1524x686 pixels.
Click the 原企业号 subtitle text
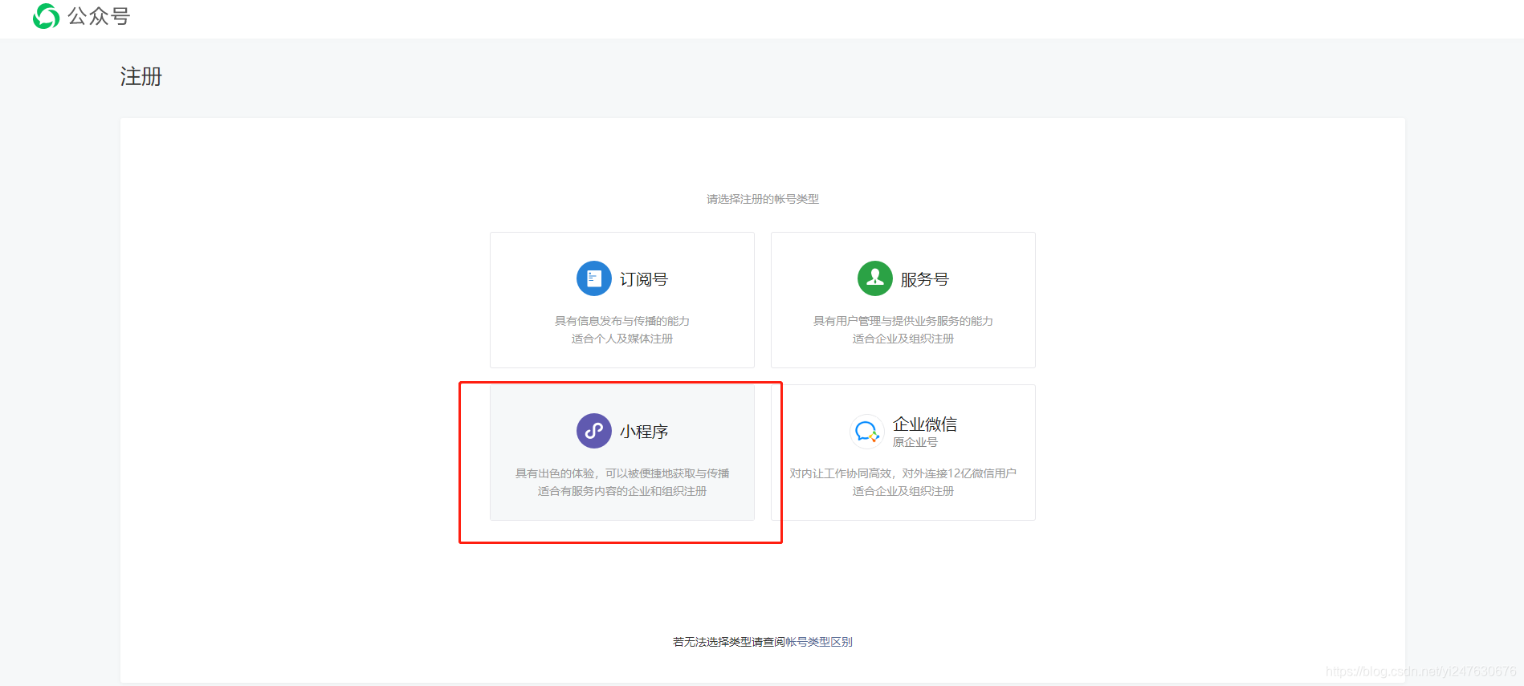(915, 442)
